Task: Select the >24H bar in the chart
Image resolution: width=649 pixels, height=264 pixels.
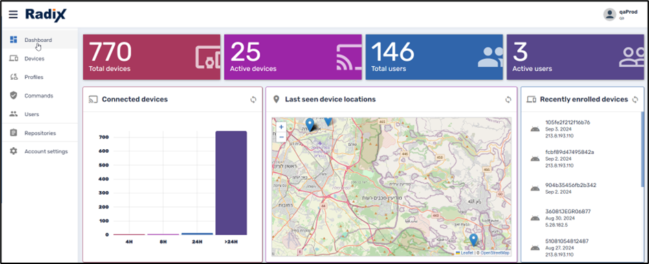Action: pyautogui.click(x=231, y=183)
